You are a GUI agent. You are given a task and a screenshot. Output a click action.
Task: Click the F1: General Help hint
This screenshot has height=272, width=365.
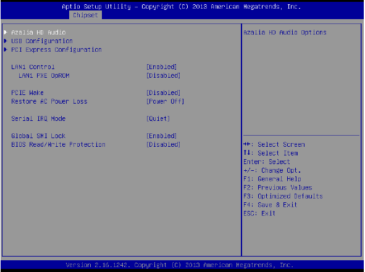272,179
